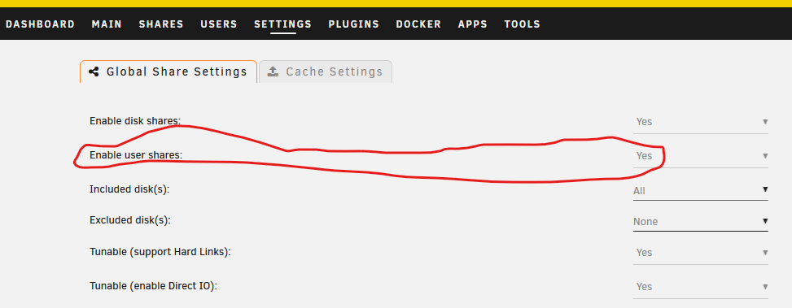Click the arrow on Included disk(s) dropdown
This screenshot has width=792, height=308.
tap(765, 189)
